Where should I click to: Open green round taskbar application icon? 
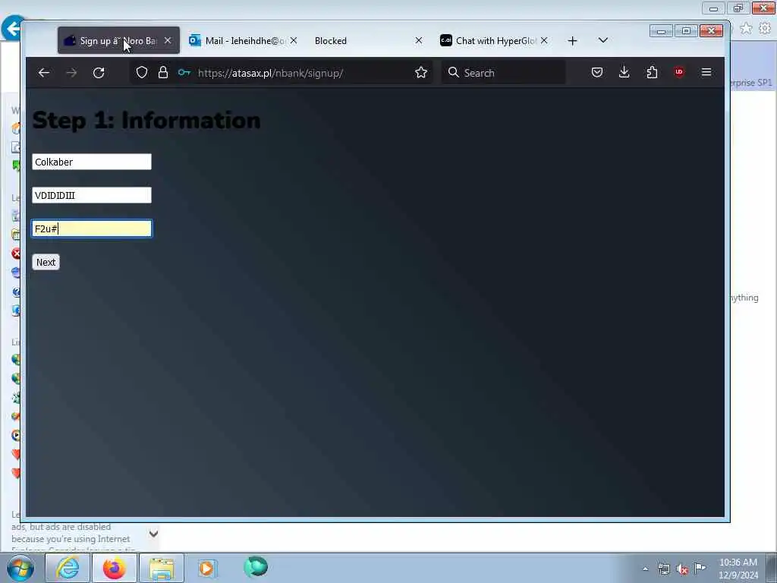[x=256, y=567]
